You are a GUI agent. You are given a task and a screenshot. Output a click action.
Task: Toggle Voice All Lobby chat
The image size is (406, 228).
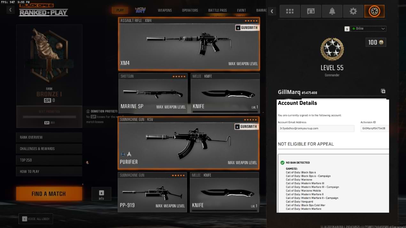[x=36, y=219]
